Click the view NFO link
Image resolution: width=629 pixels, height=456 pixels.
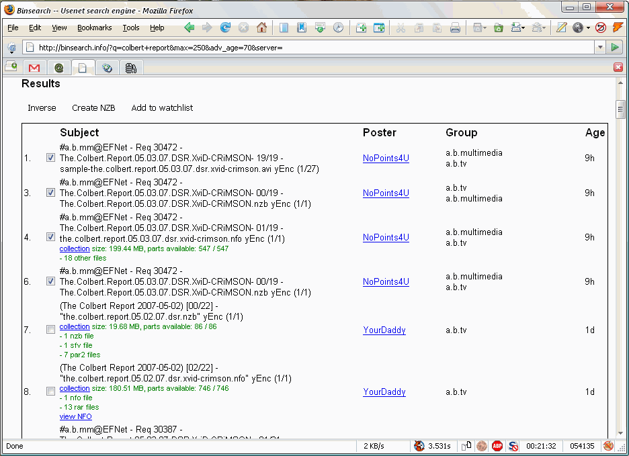pos(75,416)
